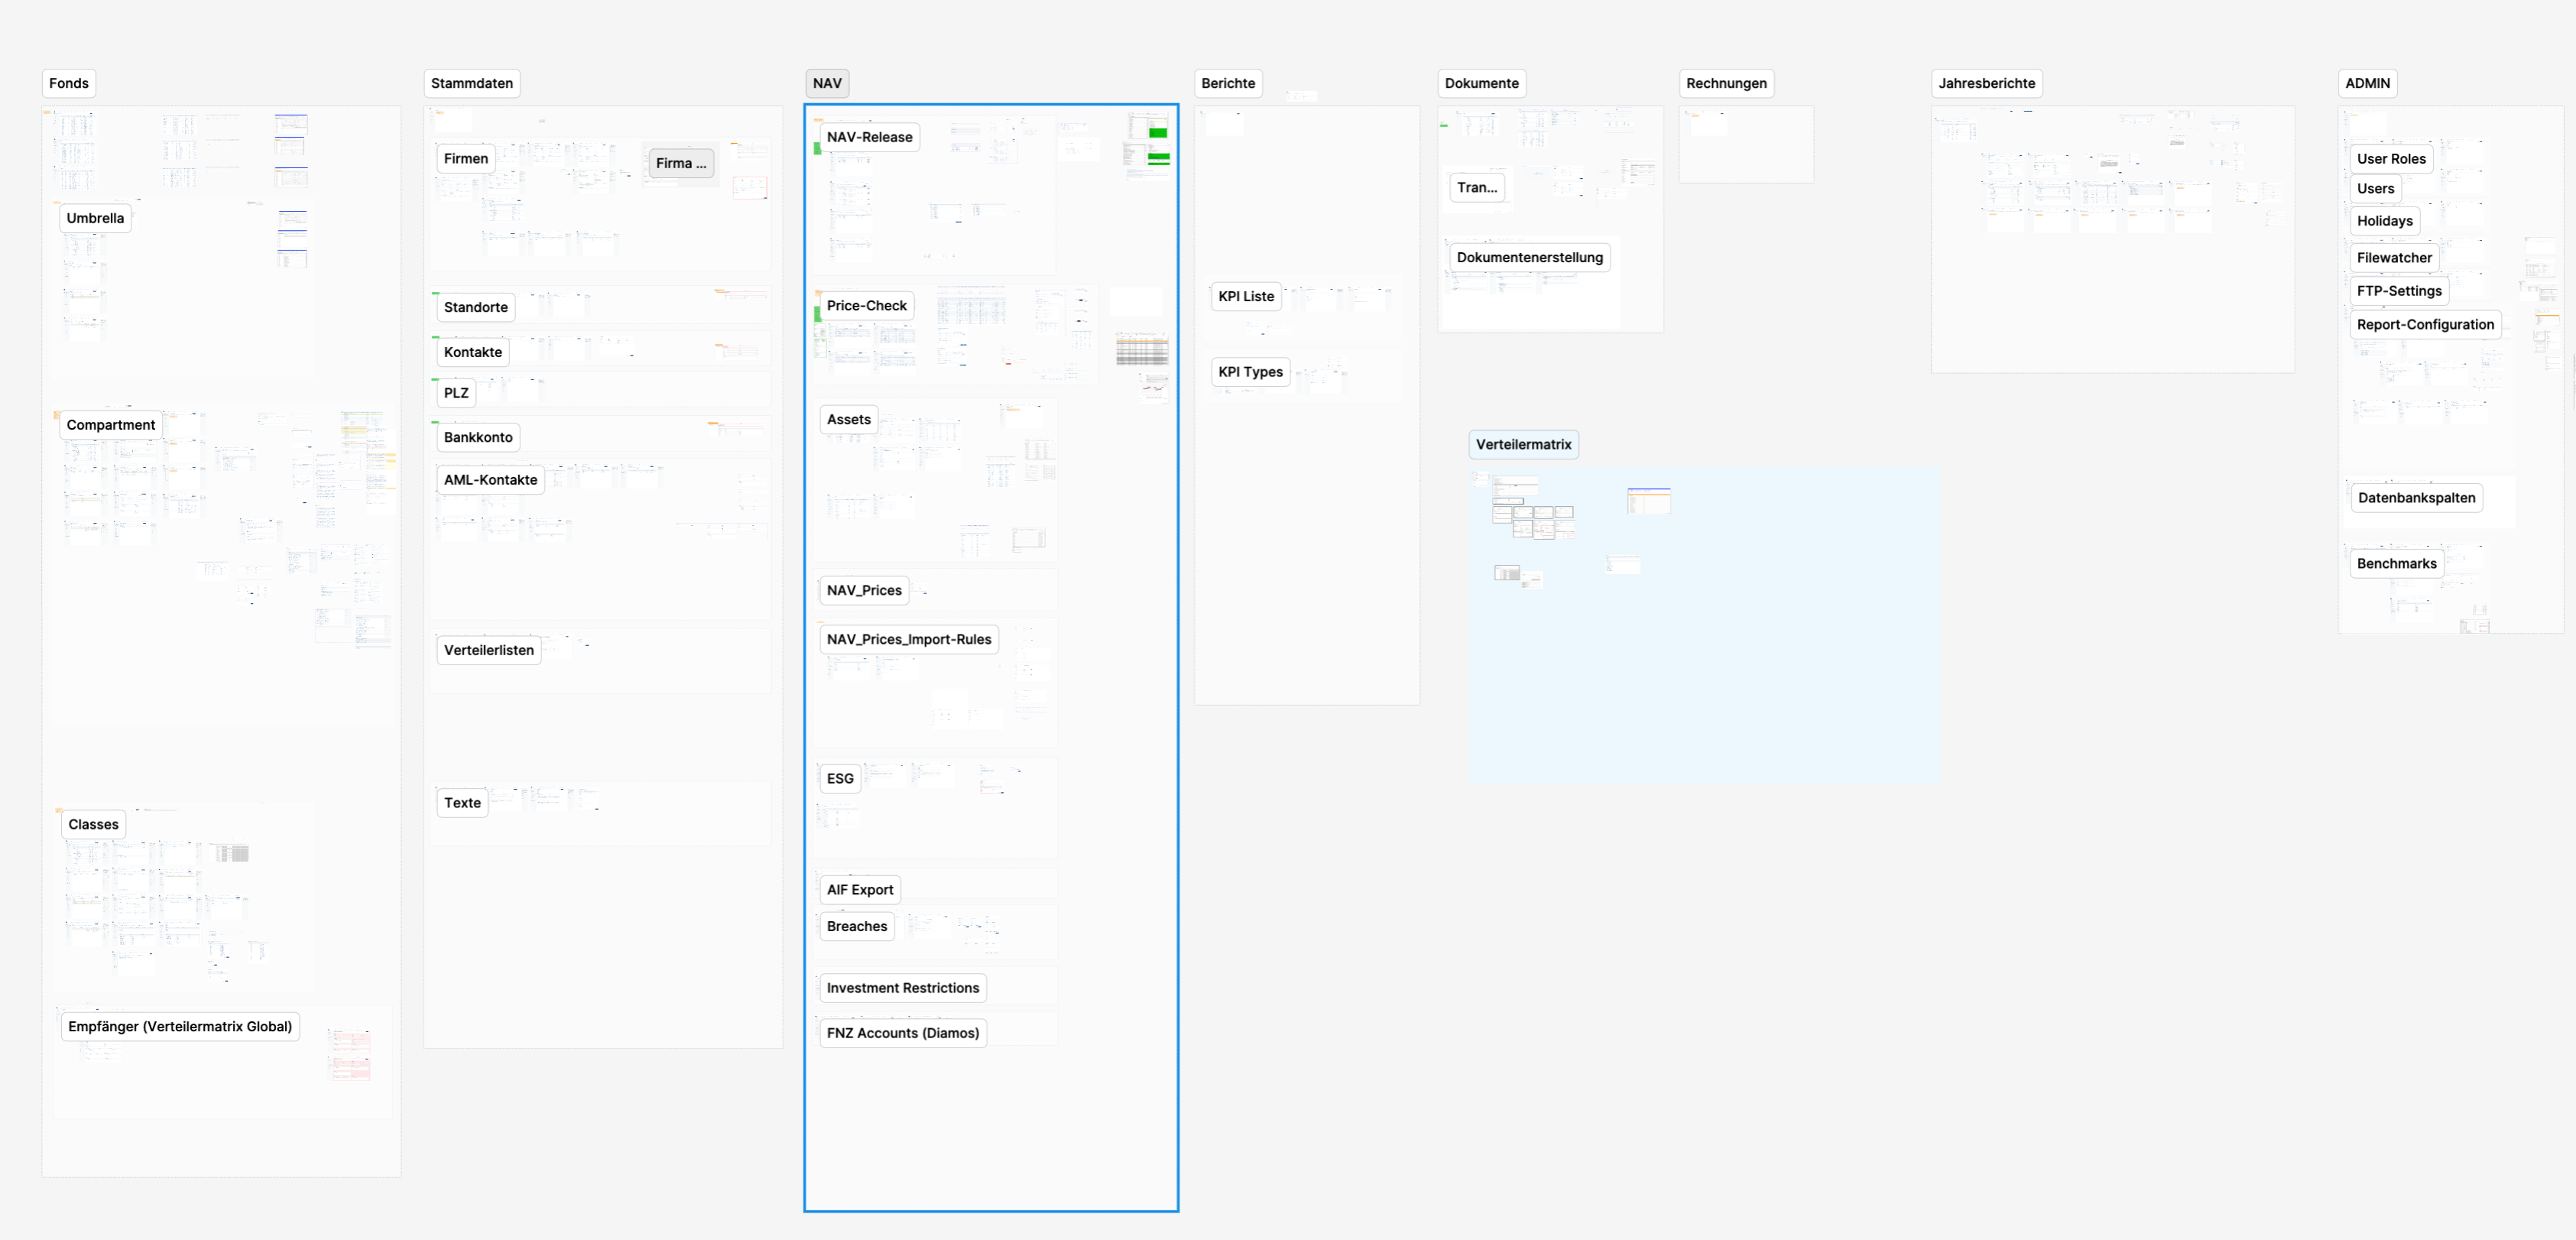The image size is (2576, 1240).
Task: Select the Jahresberichte section title
Action: click(x=1985, y=83)
